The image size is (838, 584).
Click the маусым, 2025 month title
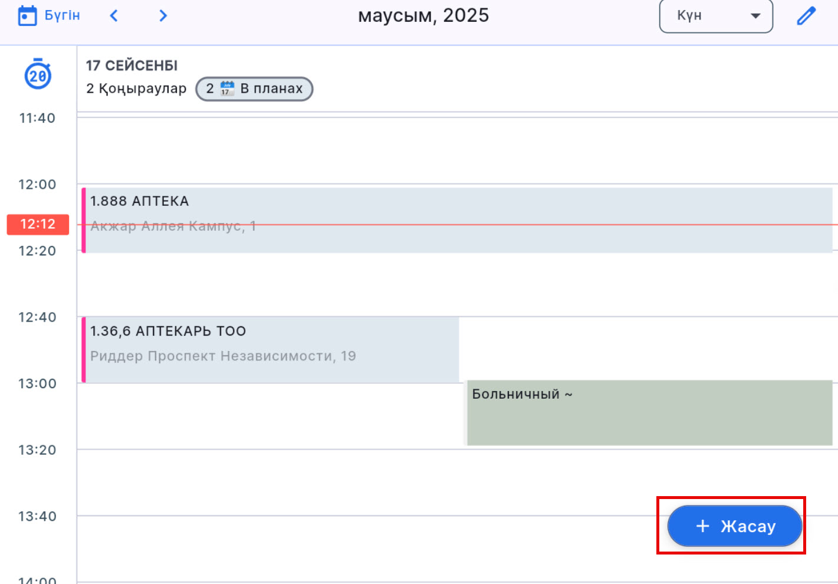coord(423,15)
